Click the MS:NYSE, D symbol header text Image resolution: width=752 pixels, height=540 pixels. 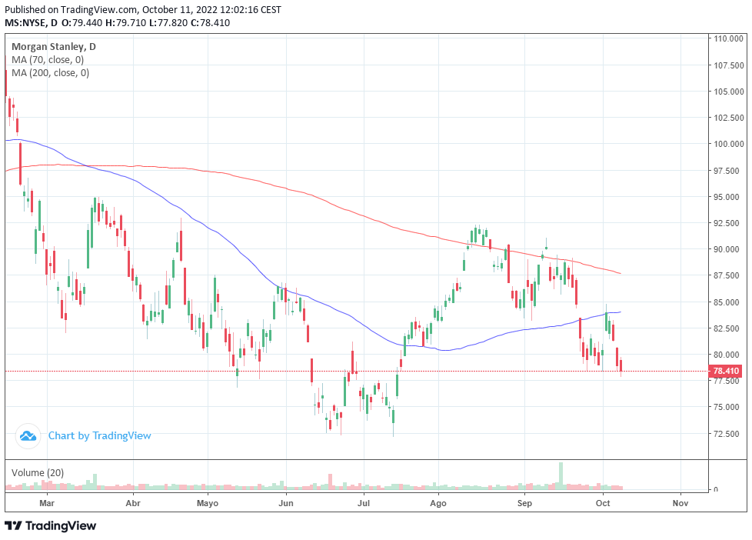pyautogui.click(x=32, y=23)
